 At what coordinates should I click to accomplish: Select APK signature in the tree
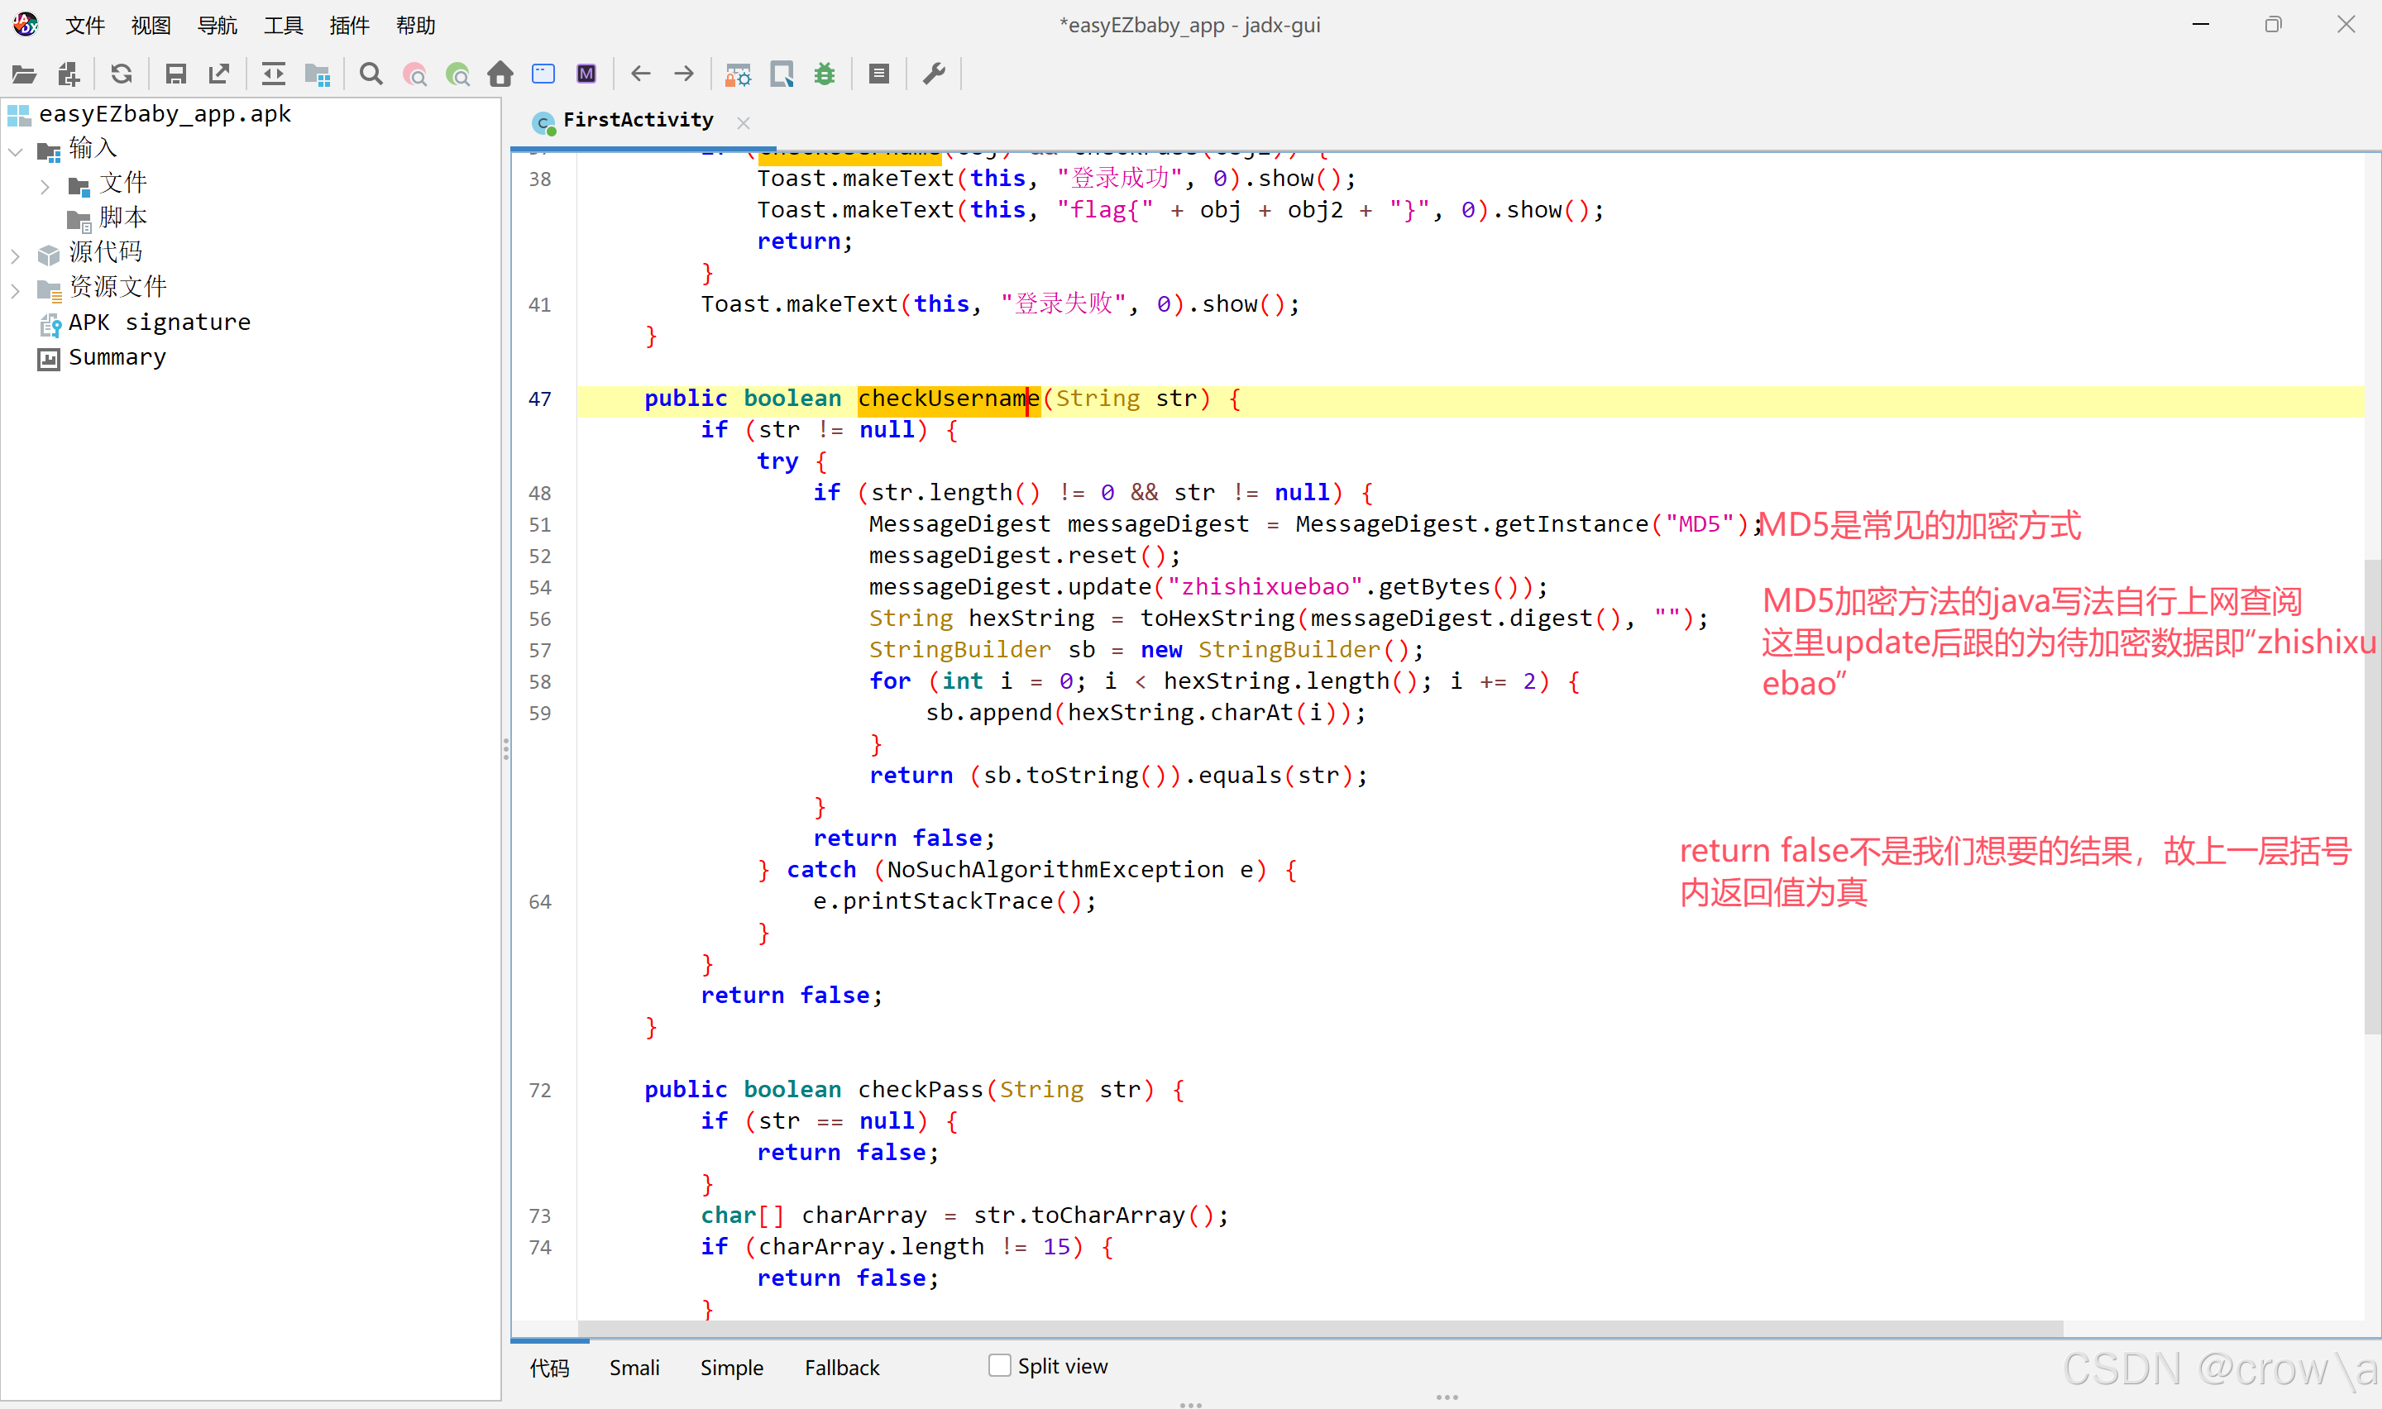159,322
